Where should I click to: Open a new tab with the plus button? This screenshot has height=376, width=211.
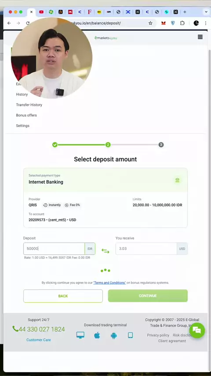coord(185,12)
